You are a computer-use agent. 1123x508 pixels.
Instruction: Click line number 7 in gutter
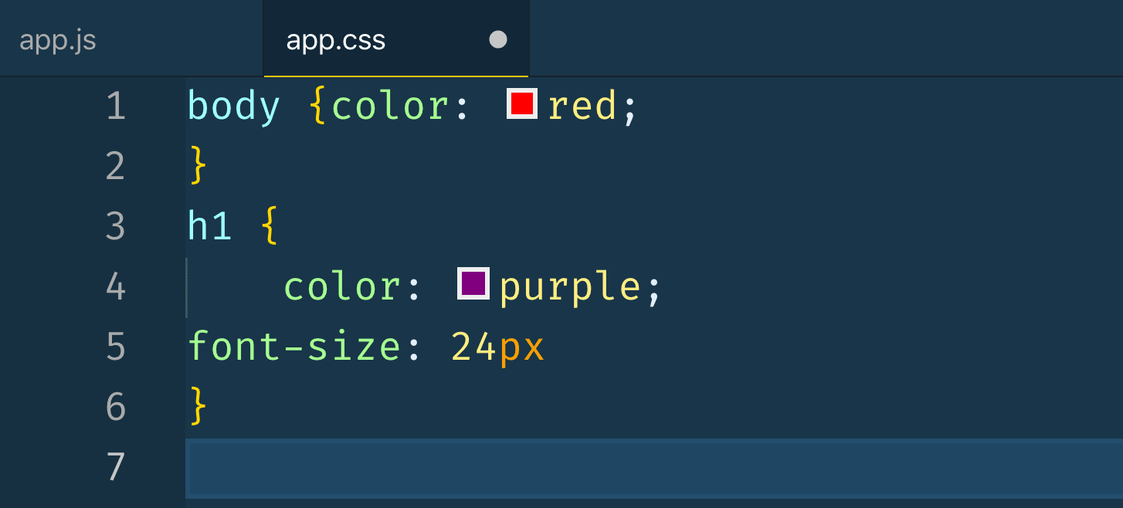116,467
